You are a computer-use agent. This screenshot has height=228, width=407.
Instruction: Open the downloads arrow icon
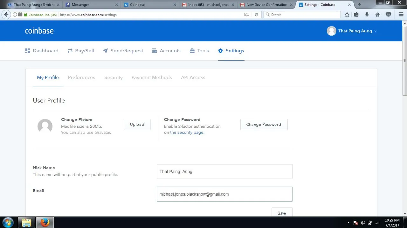coord(367,15)
